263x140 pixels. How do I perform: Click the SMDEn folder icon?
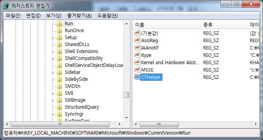(x=59, y=86)
